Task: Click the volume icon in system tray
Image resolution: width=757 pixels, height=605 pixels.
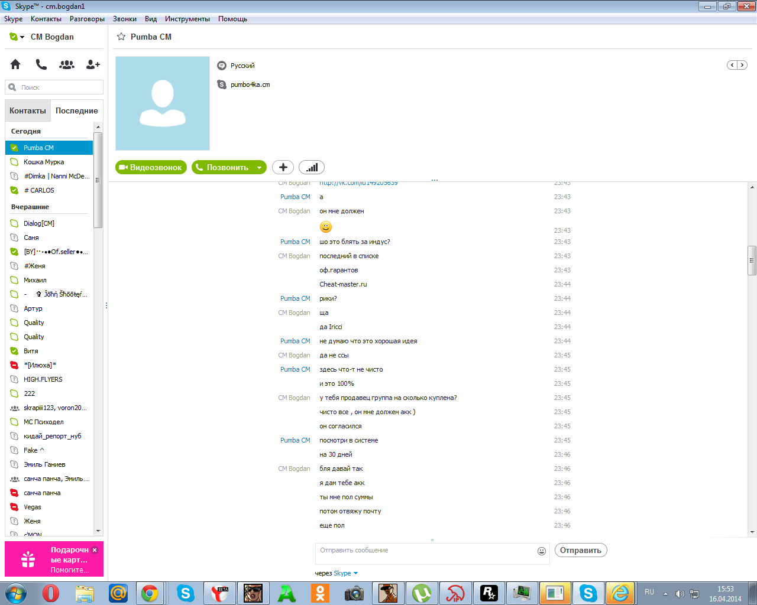Action: click(680, 593)
